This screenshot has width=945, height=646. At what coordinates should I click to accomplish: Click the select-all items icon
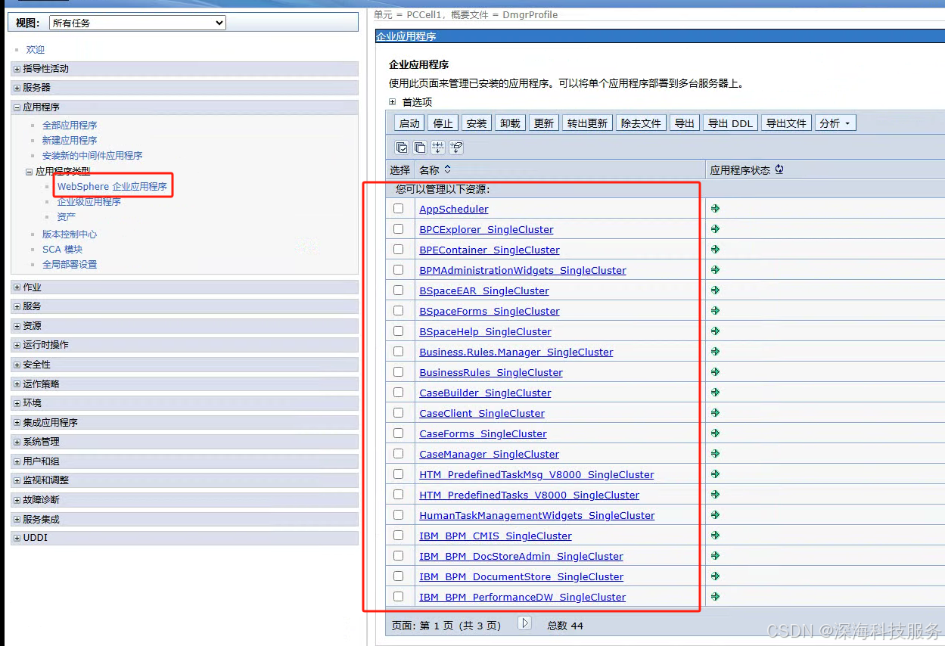(x=402, y=148)
